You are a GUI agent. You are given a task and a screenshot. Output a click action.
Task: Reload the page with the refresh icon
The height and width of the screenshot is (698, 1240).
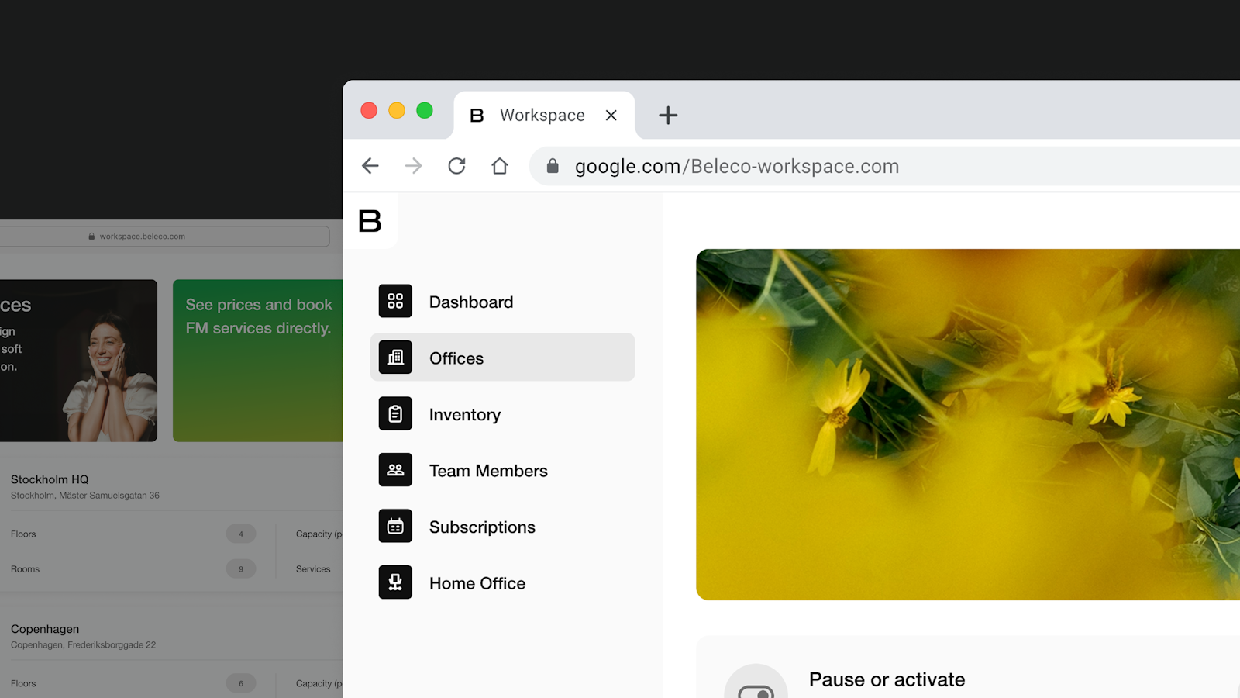[x=456, y=166]
